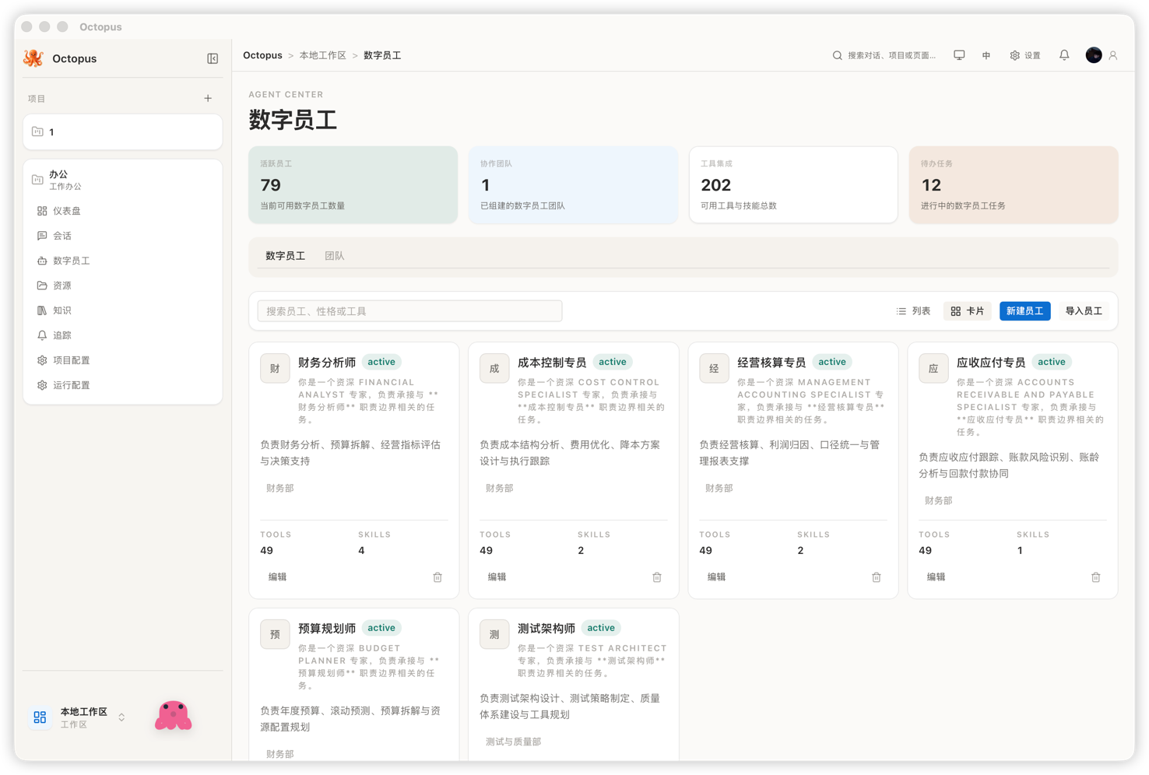Delete 财务分析师 with trash icon
The width and height of the screenshot is (1149, 775).
click(437, 577)
